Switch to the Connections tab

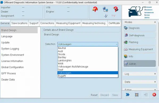[47, 23]
